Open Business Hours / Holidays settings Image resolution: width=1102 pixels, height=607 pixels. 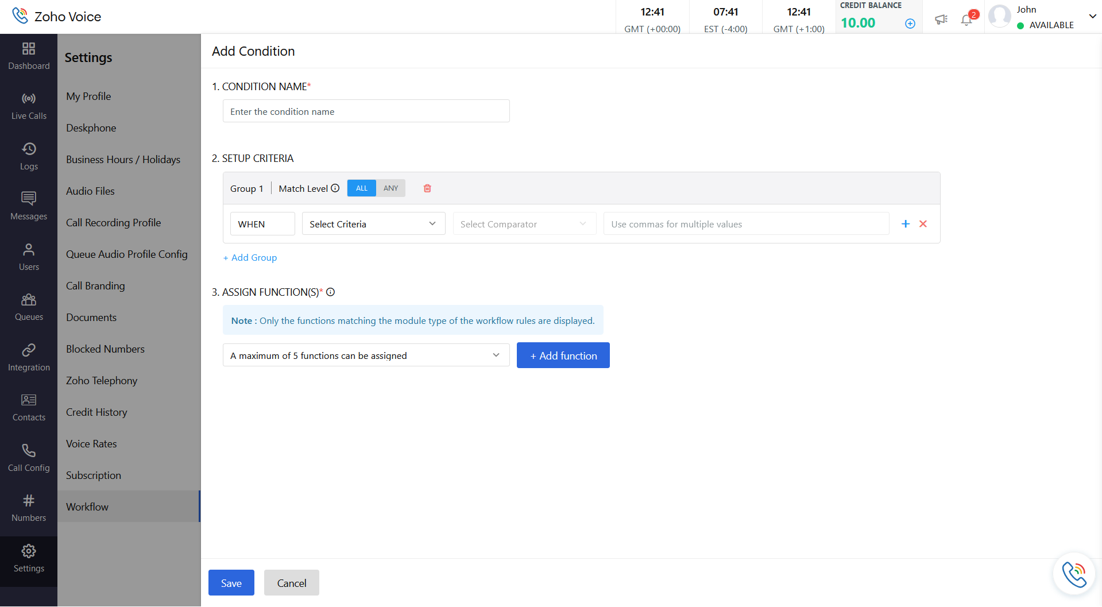[x=123, y=160]
